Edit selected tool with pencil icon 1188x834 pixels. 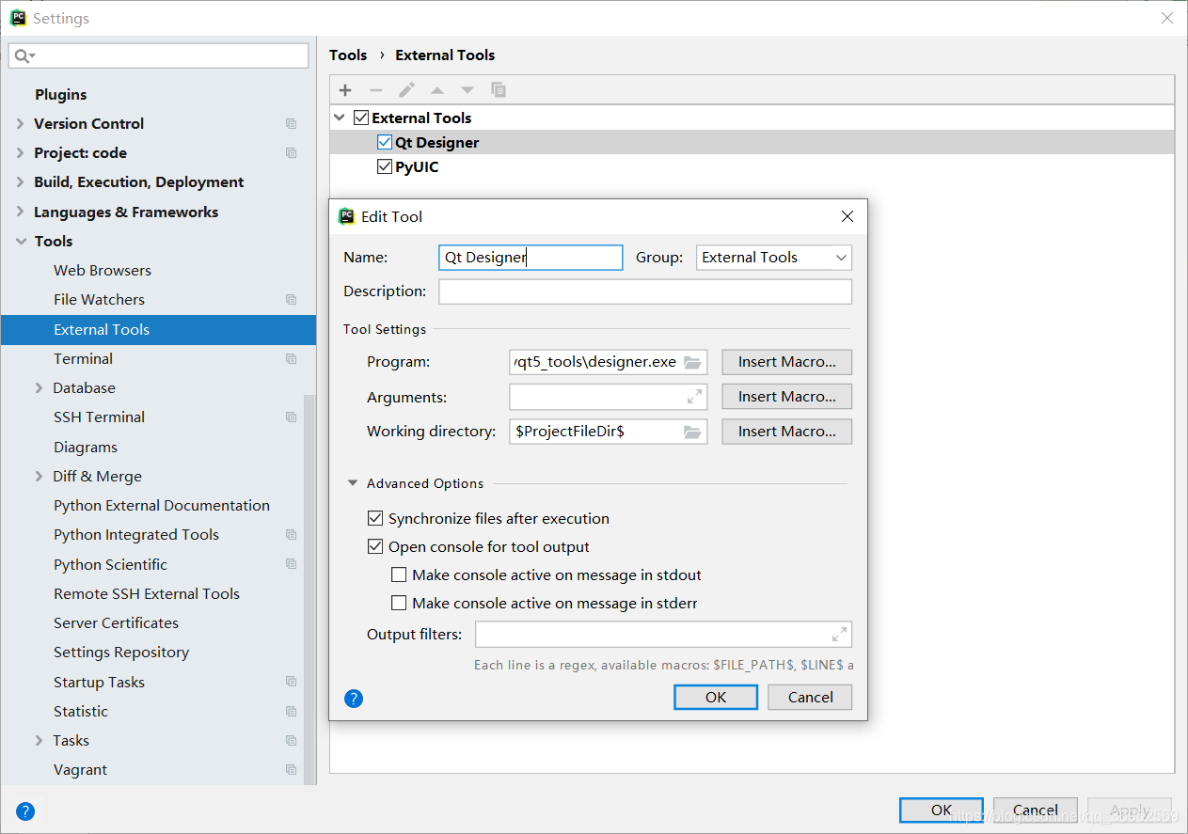pos(406,90)
